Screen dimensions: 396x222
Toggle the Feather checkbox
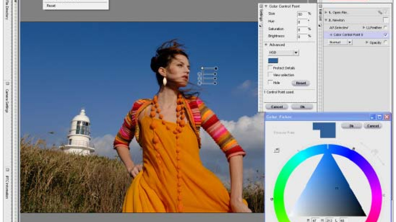click(x=385, y=27)
